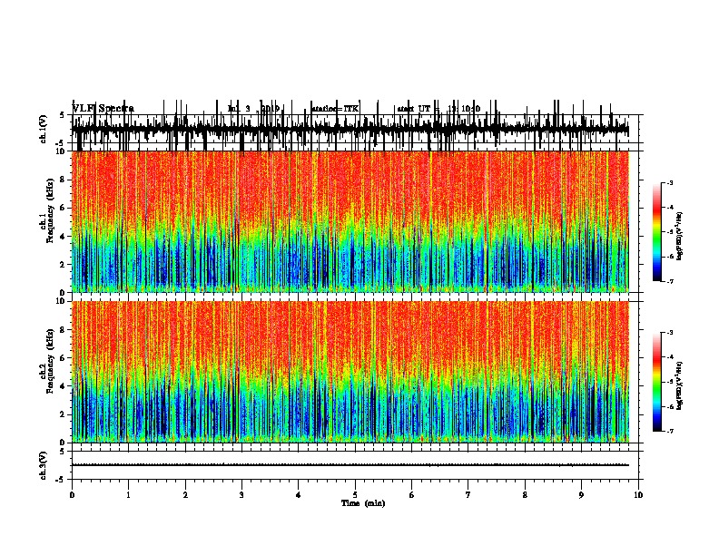Click the 'ch.1(V)' axis label
719x555 pixels.
tap(43, 129)
